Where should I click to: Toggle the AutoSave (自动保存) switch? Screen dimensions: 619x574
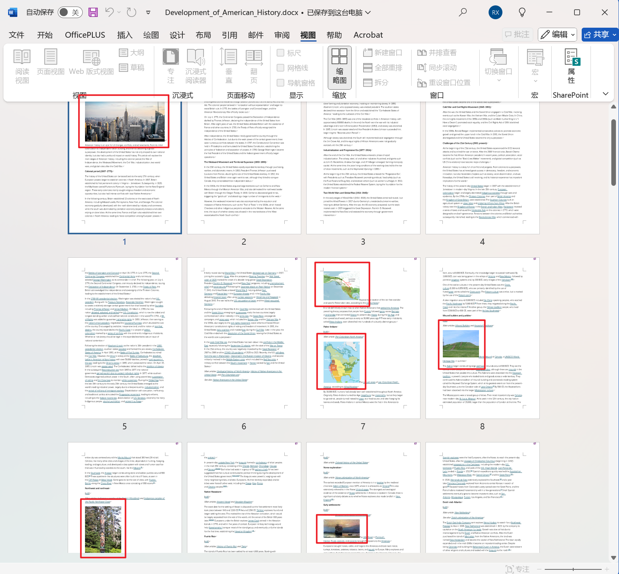pos(70,12)
